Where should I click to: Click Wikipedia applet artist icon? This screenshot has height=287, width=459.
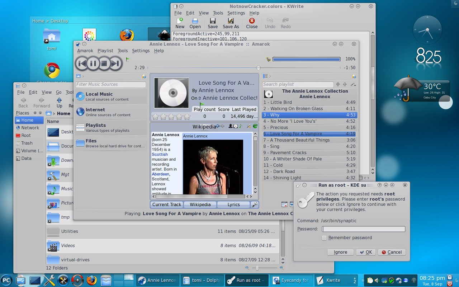click(231, 126)
